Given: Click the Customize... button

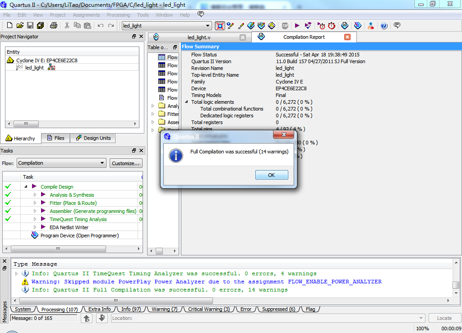Looking at the screenshot, I should click(126, 163).
